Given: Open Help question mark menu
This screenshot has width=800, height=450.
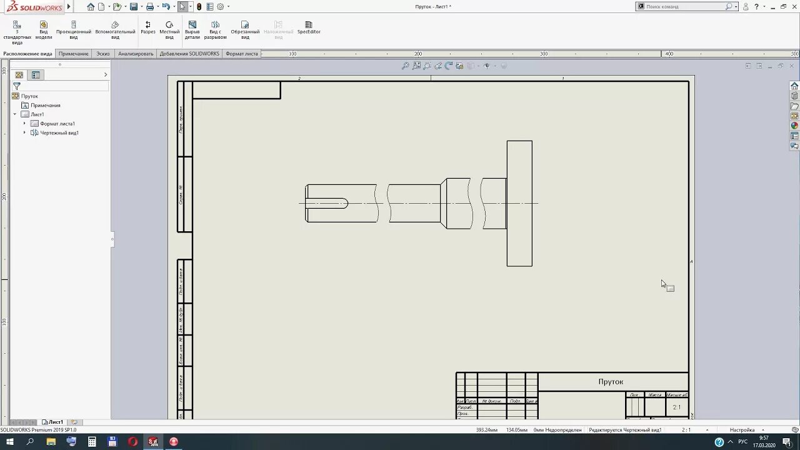Looking at the screenshot, I should click(x=756, y=7).
